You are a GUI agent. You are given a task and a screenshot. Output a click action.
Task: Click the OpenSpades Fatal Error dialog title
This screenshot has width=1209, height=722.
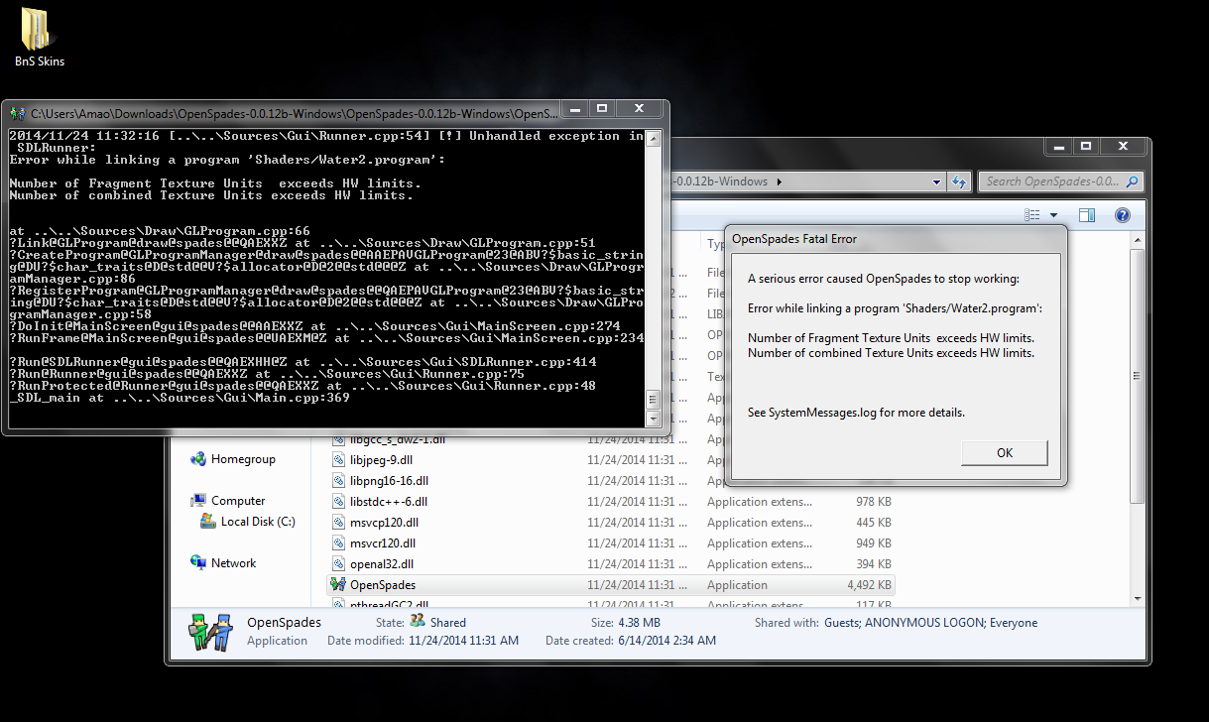[x=794, y=238]
